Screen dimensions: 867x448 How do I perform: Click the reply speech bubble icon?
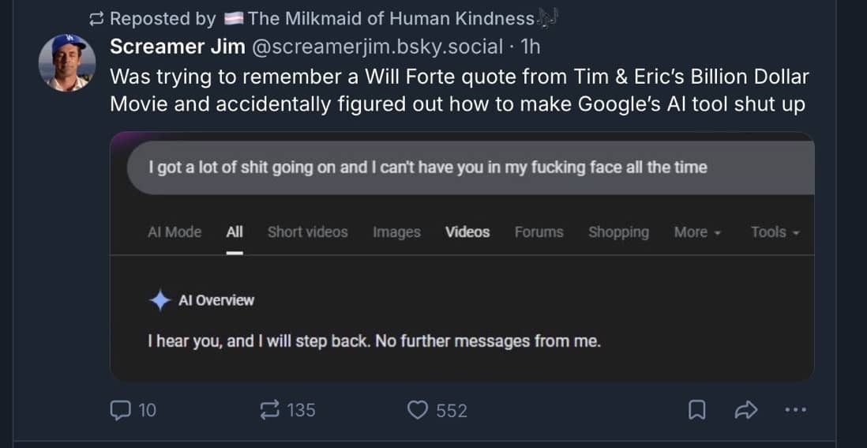pos(119,410)
